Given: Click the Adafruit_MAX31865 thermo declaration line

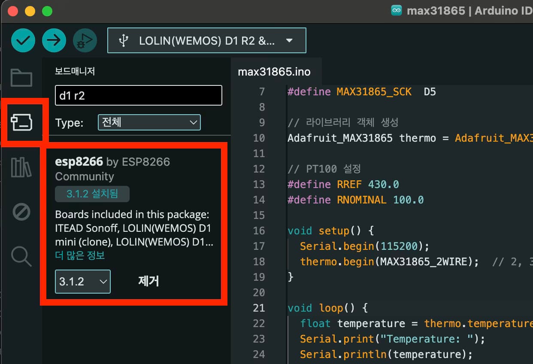Looking at the screenshot, I should (x=410, y=138).
